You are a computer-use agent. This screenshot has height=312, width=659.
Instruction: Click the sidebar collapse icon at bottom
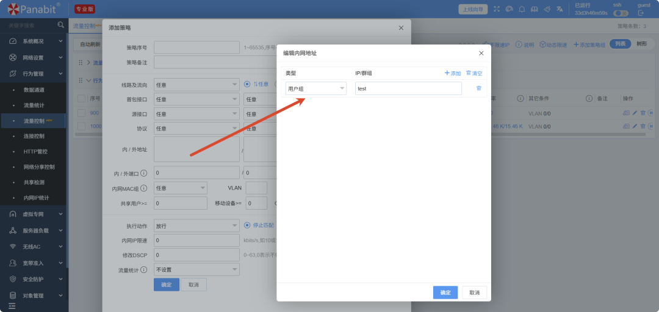click(12, 307)
